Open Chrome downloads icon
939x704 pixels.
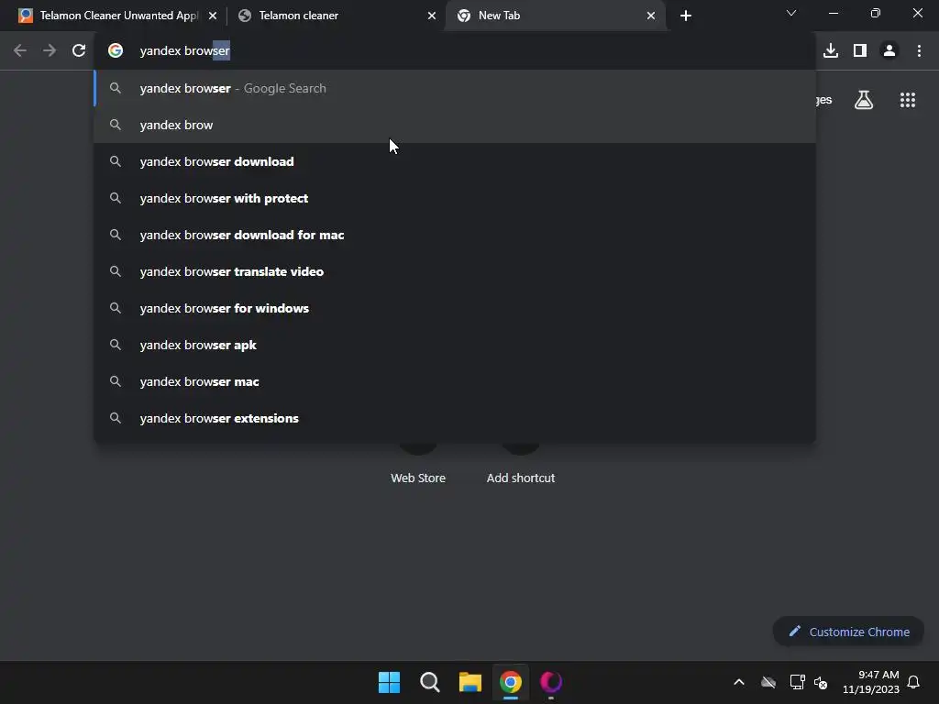831,51
